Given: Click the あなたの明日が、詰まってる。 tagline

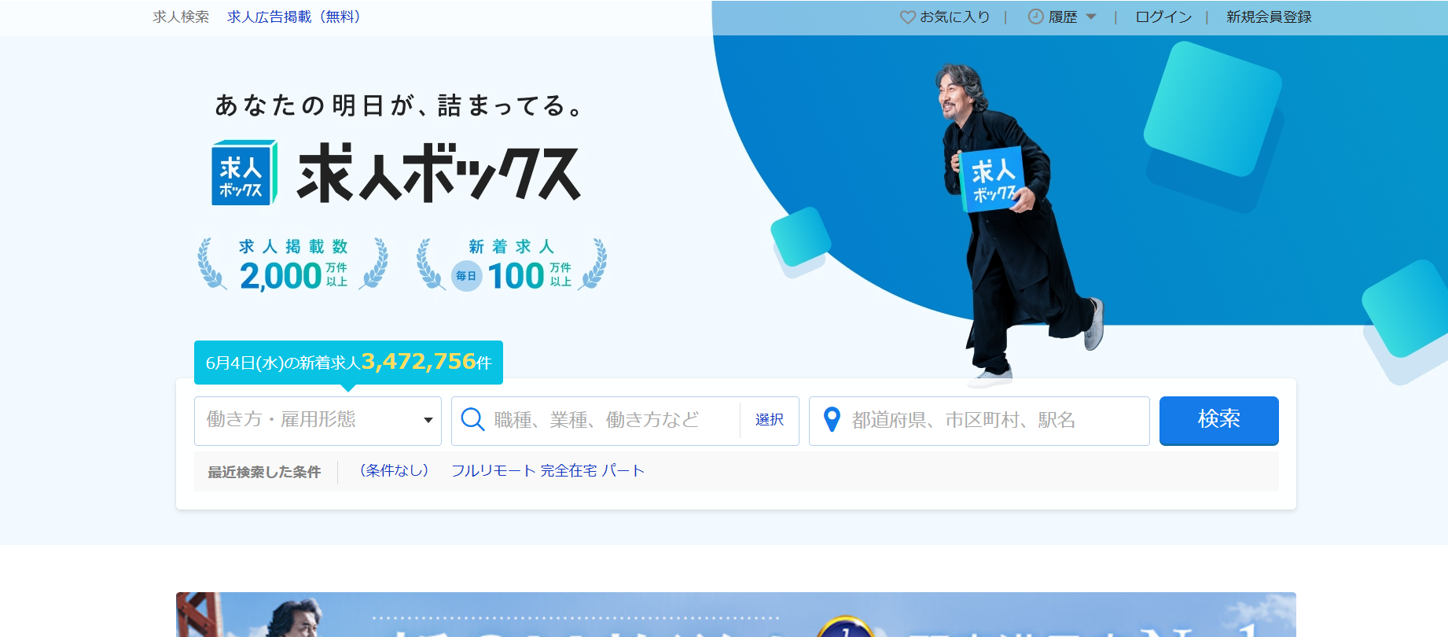Looking at the screenshot, I should [x=399, y=105].
